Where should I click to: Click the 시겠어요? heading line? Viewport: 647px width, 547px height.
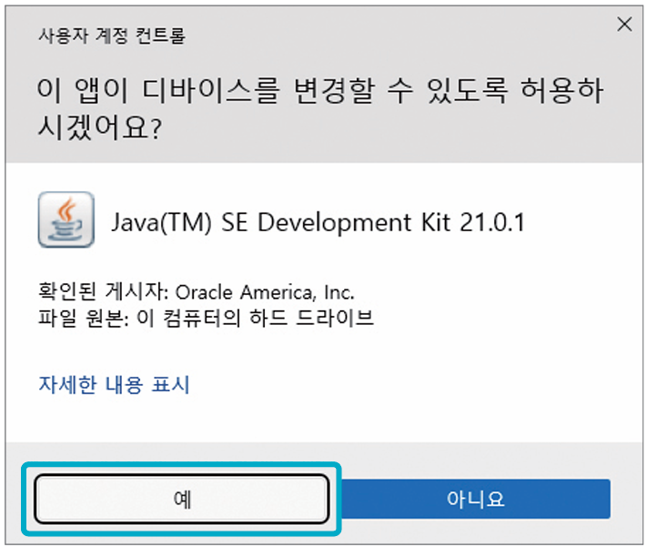(99, 127)
